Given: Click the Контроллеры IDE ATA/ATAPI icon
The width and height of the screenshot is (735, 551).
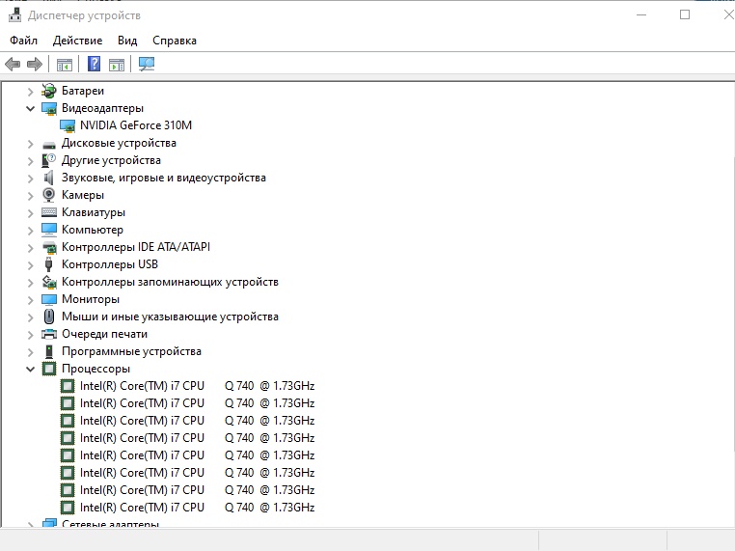Looking at the screenshot, I should (49, 248).
